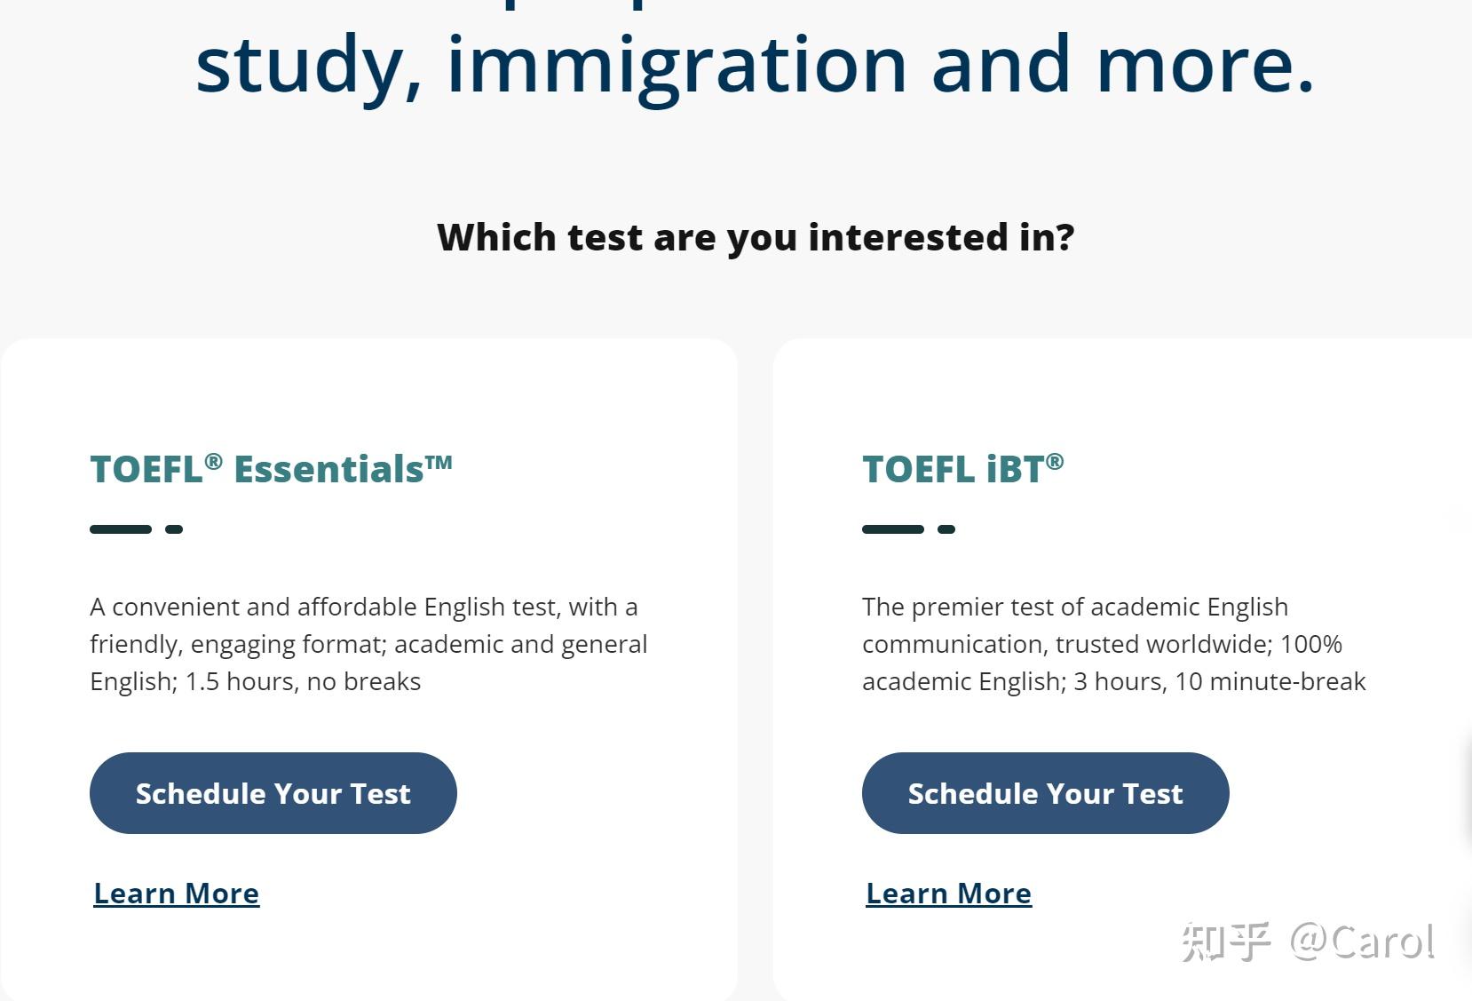1472x1001 pixels.
Task: Open Learn More under TOEFL Essentials
Action: point(176,893)
